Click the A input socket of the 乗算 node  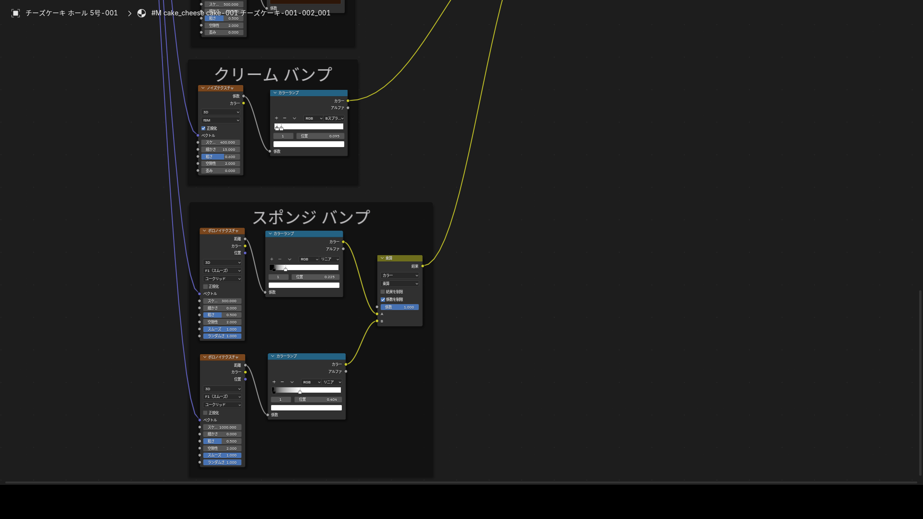tap(377, 314)
